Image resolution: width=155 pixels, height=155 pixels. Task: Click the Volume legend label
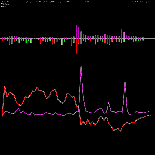[x=6, y=4]
